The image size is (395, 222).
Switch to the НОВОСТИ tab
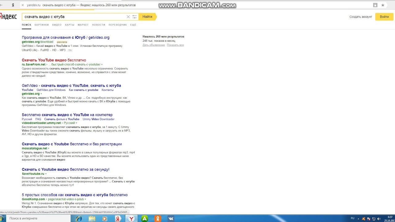[98, 25]
